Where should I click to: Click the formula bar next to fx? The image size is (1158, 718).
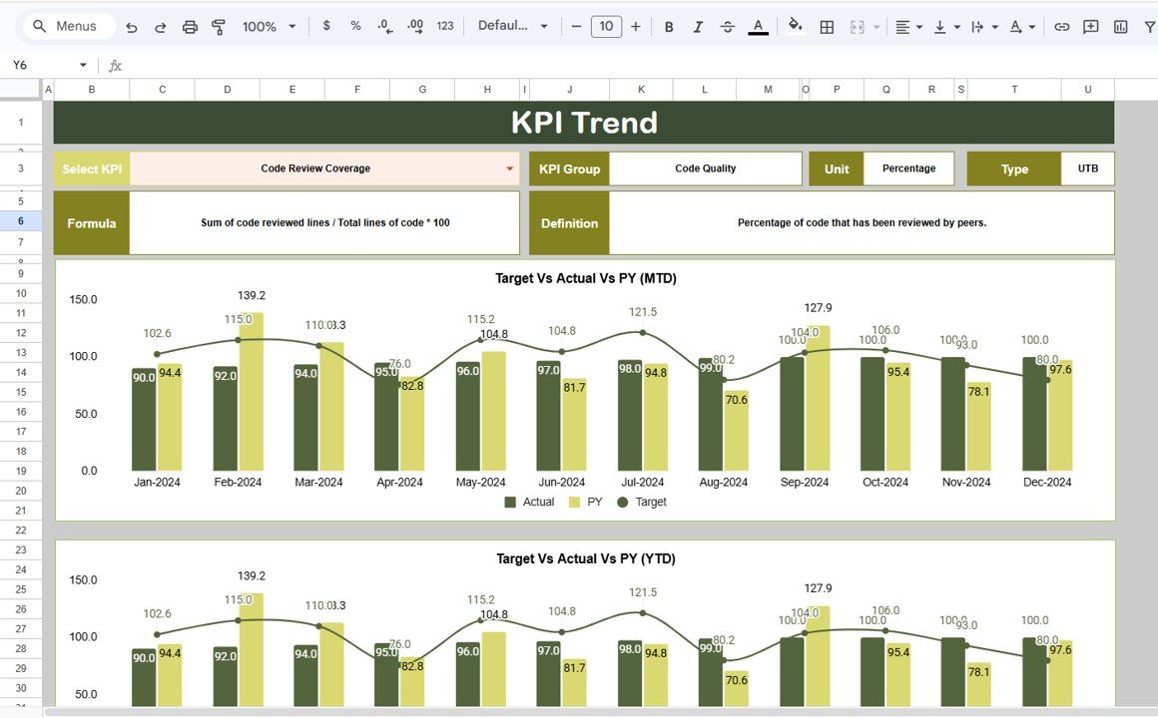point(299,64)
